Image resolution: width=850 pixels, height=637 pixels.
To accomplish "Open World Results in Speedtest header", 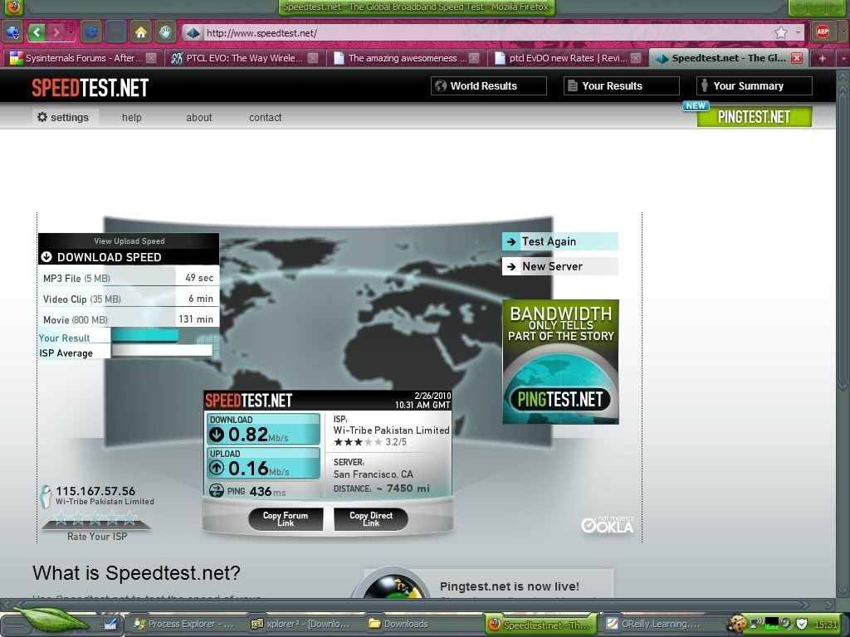I will point(488,85).
